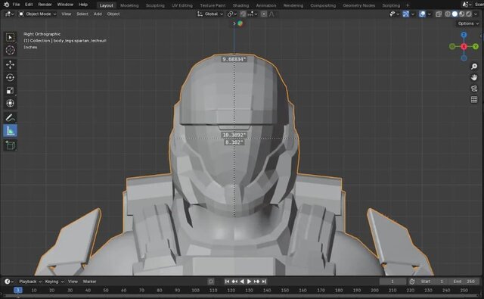Viewport: 484px width, 299px height.
Task: Expand the Options dropdown
Action: (x=468, y=23)
